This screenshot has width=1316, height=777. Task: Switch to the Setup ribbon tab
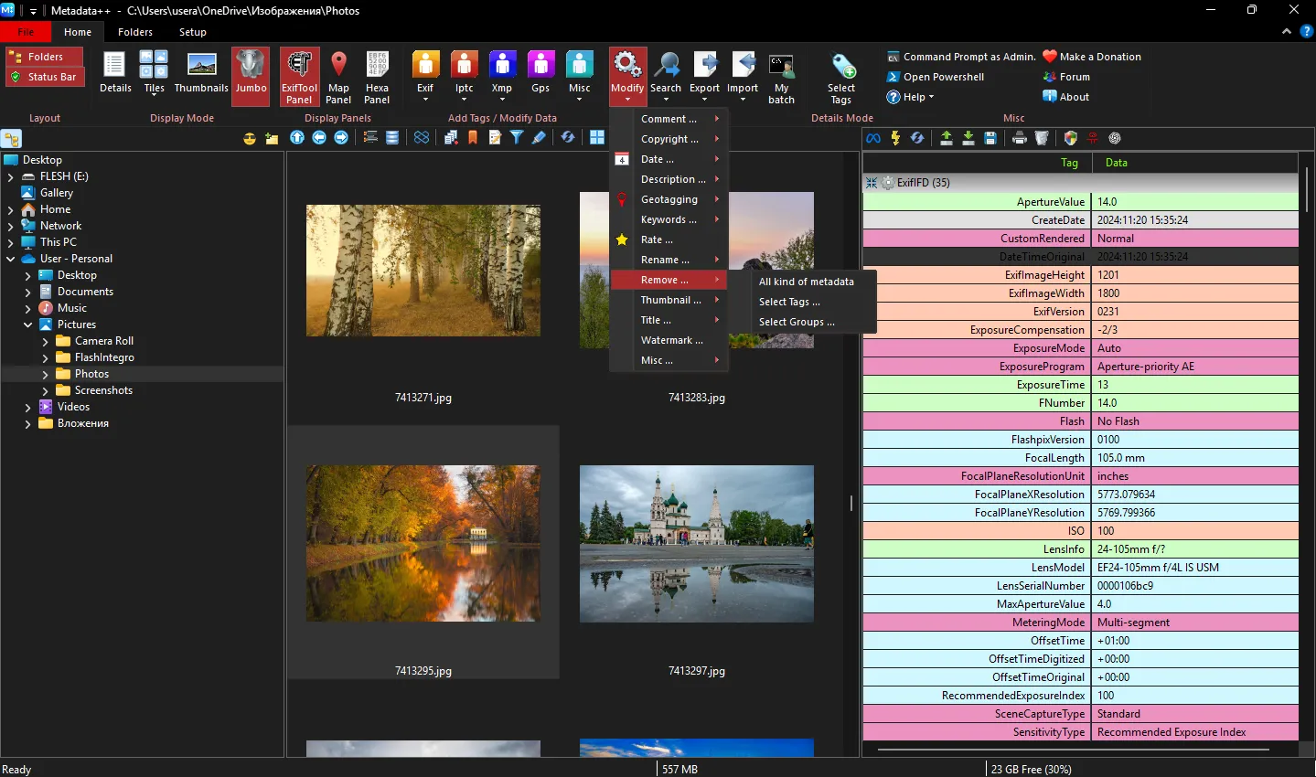pos(193,32)
